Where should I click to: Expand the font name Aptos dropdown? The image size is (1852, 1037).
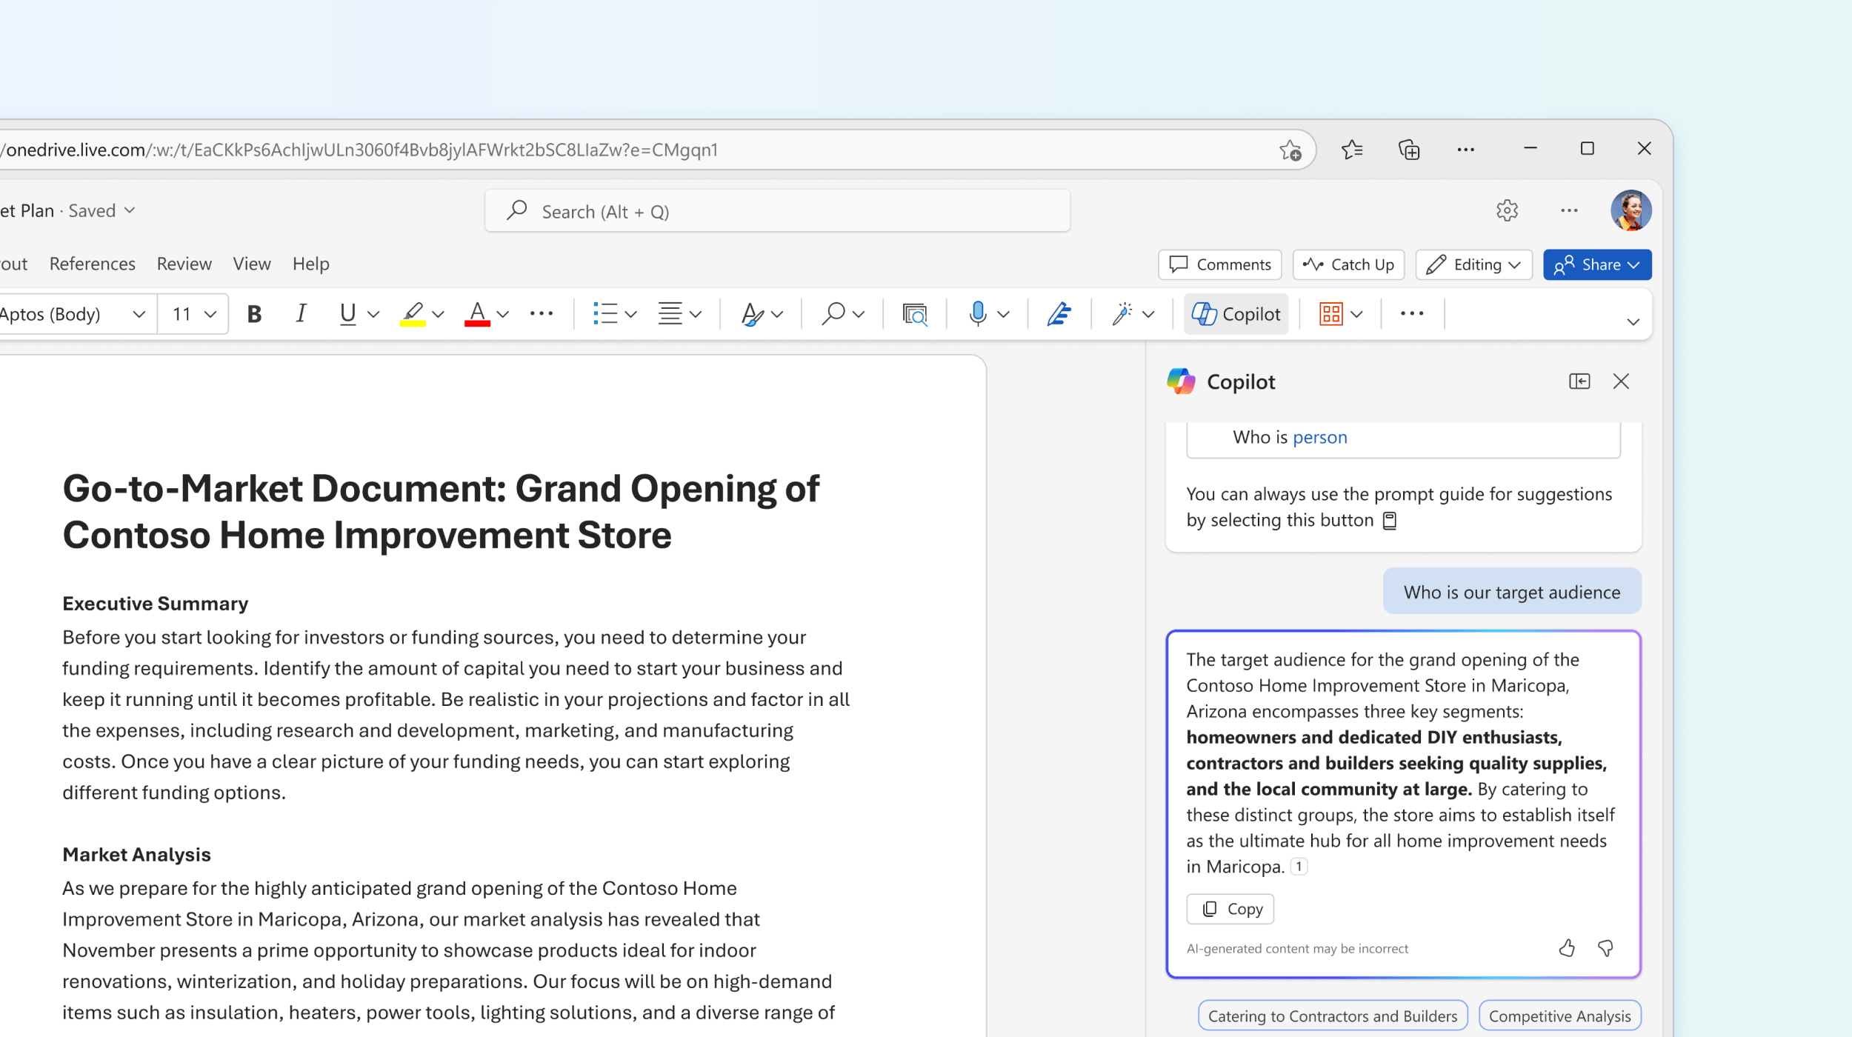click(x=139, y=314)
